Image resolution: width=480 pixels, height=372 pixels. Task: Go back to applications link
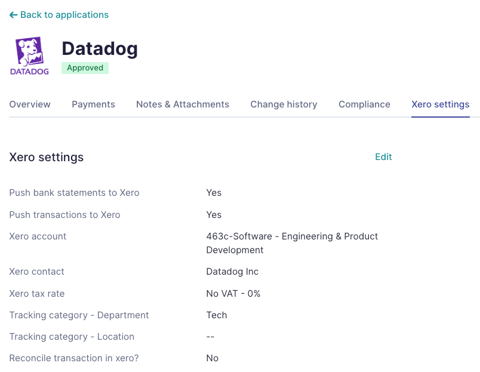coord(59,15)
